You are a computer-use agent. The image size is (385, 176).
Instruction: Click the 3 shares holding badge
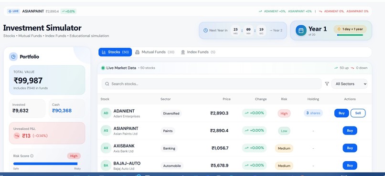coord(313,113)
